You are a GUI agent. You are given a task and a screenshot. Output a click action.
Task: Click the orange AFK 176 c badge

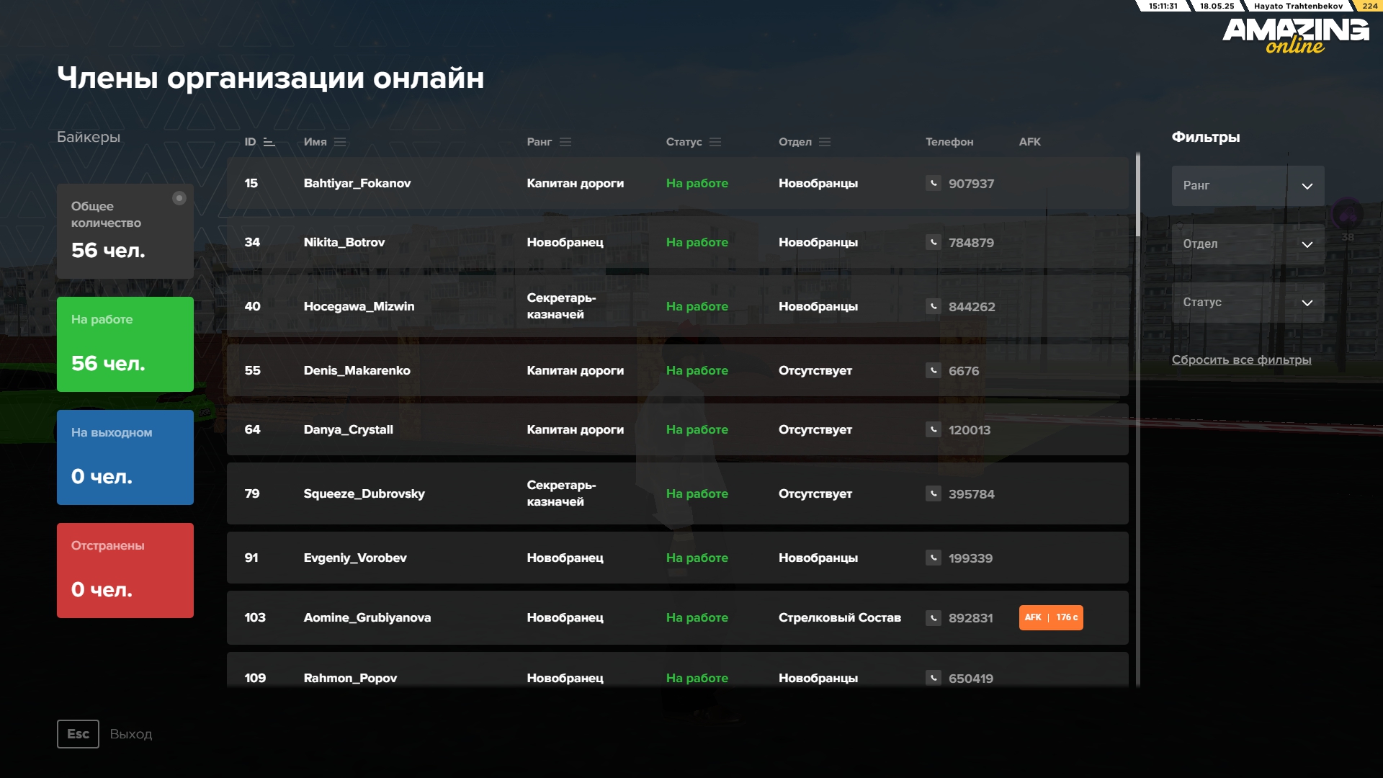(x=1051, y=617)
